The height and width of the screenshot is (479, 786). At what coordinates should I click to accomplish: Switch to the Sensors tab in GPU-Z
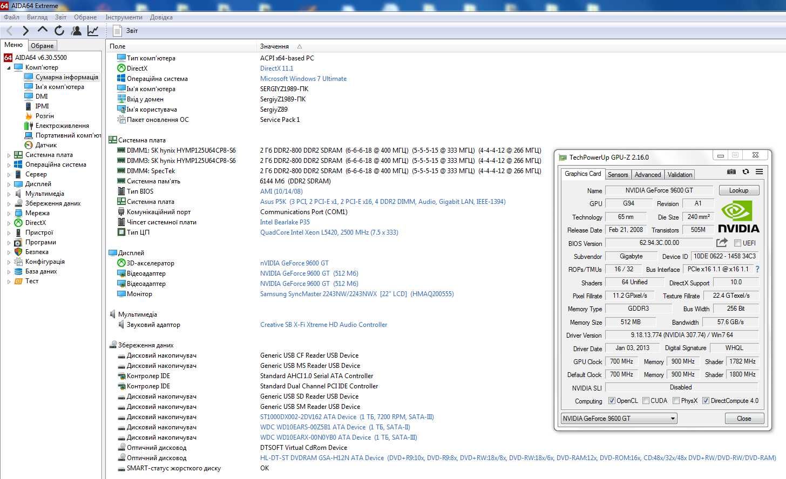coord(618,175)
